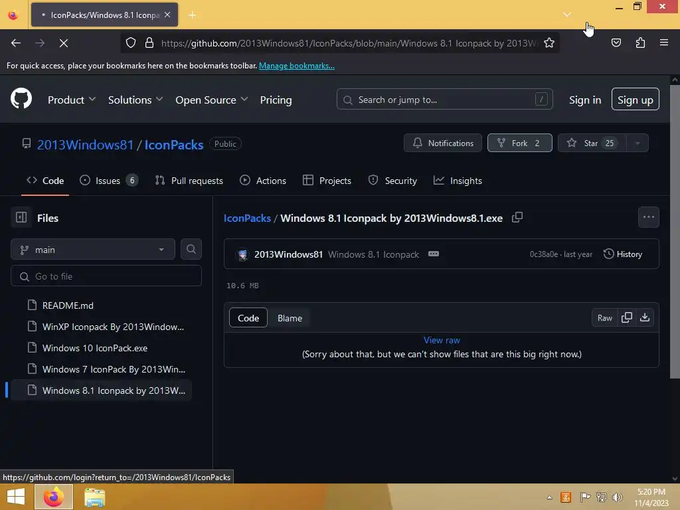
Task: Select the Code view button
Action: coord(248,318)
